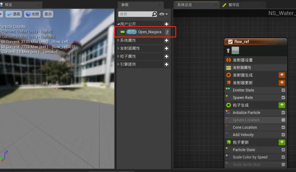
Task: Add a new Particle Attributes parameter
Action: 167,56
